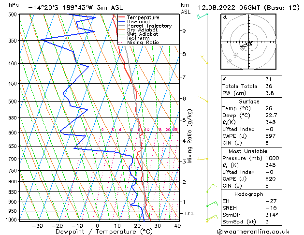Viewport: 304px width, 235px height.
Task: Click the LCL level marker label
Action: click(189, 213)
